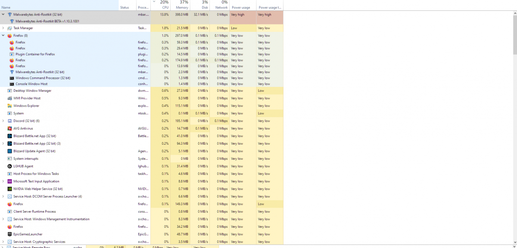Click the WMI Provider Host icon
517x248 pixels.
(x=9, y=98)
